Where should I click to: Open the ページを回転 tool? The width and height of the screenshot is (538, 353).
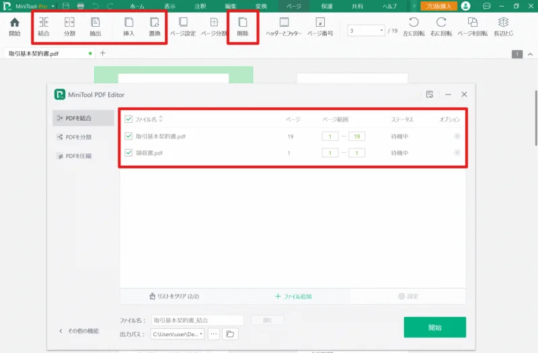[x=473, y=27]
